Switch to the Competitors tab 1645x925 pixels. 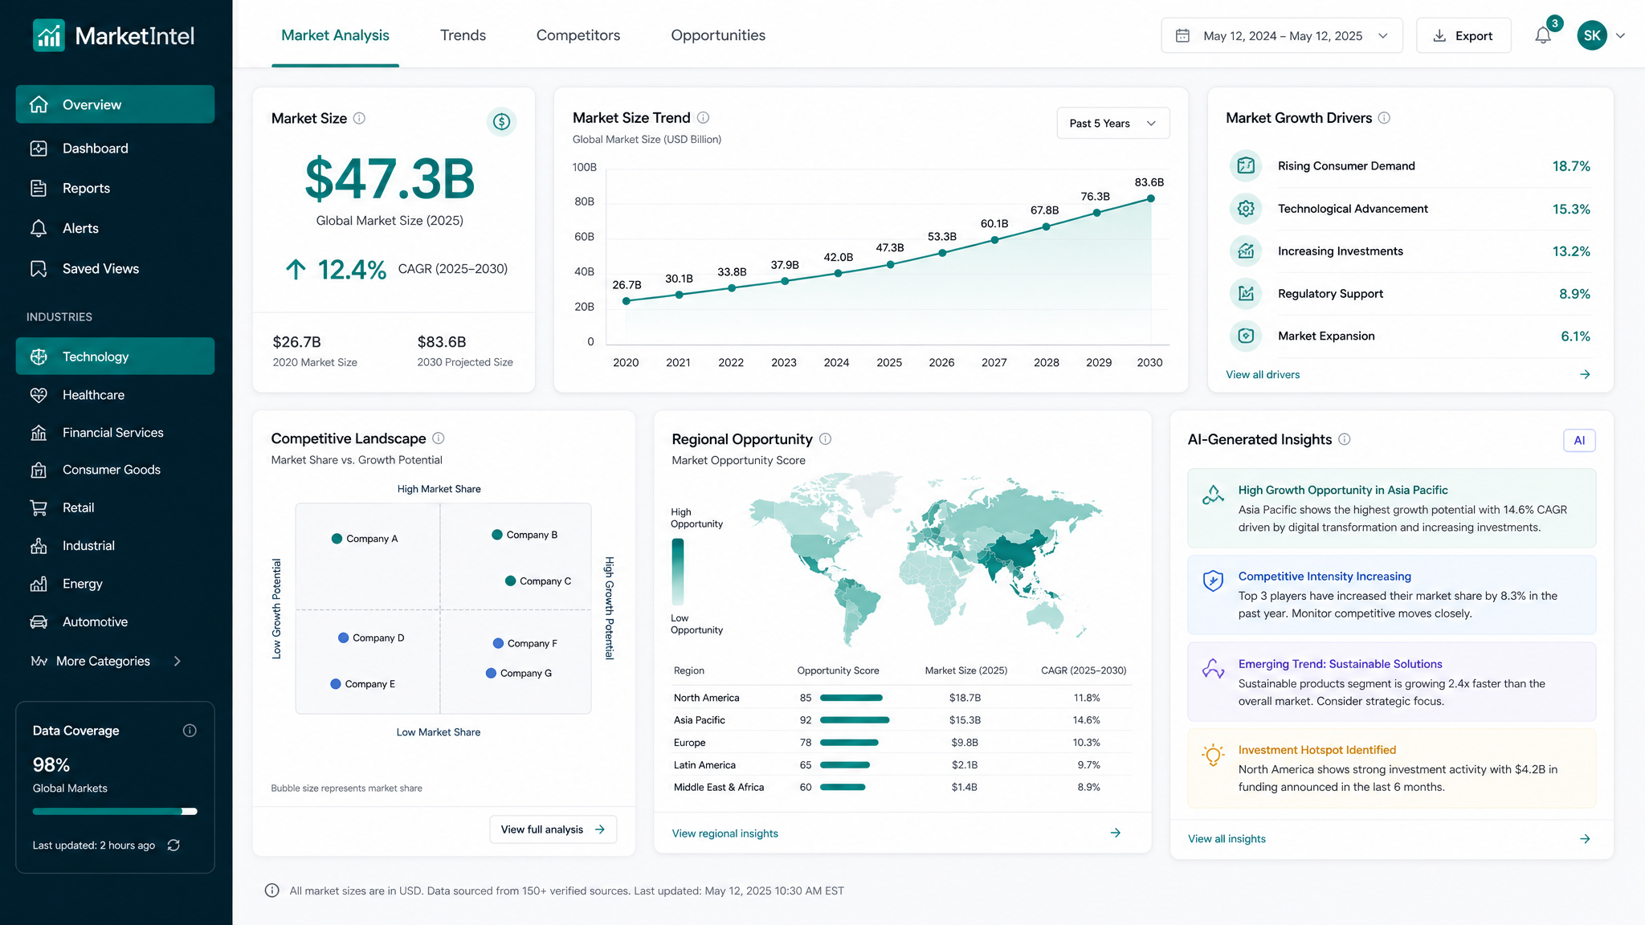[578, 35]
